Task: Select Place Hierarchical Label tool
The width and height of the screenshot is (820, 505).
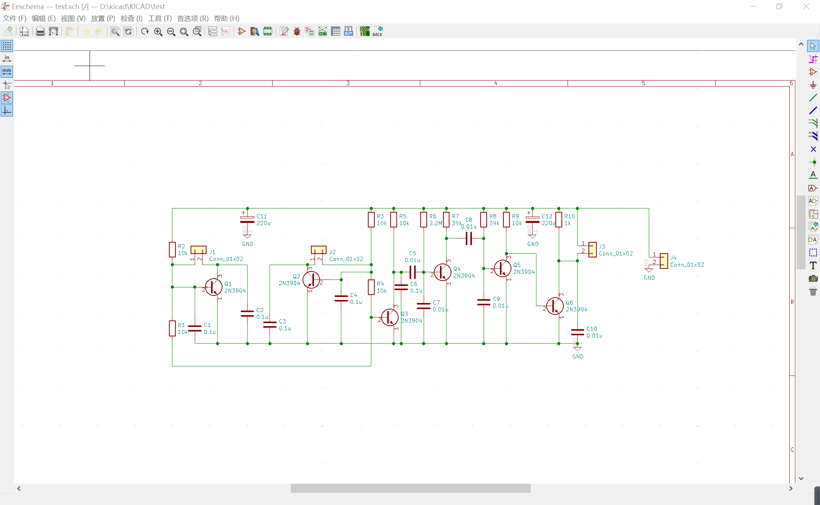Action: 813,201
